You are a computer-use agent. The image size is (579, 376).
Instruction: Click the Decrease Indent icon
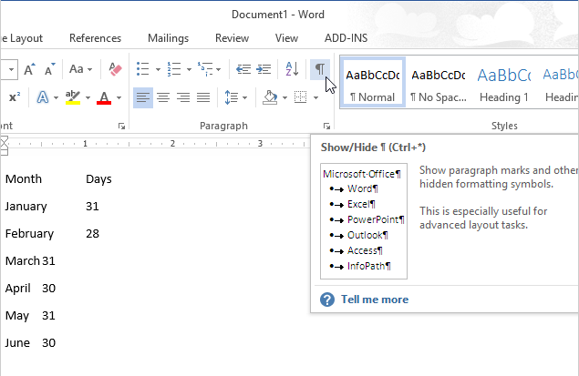[x=243, y=69]
